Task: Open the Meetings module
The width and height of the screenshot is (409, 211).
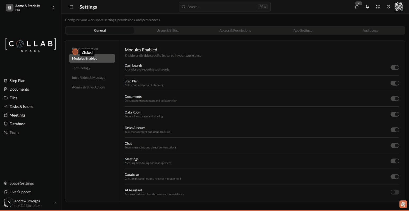Action: [17, 115]
